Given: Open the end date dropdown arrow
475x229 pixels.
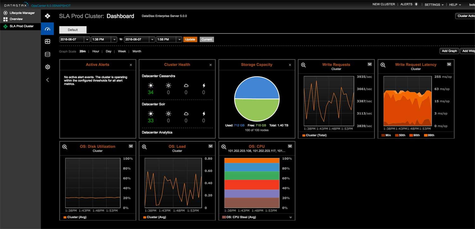Looking at the screenshot, I should 152,39.
